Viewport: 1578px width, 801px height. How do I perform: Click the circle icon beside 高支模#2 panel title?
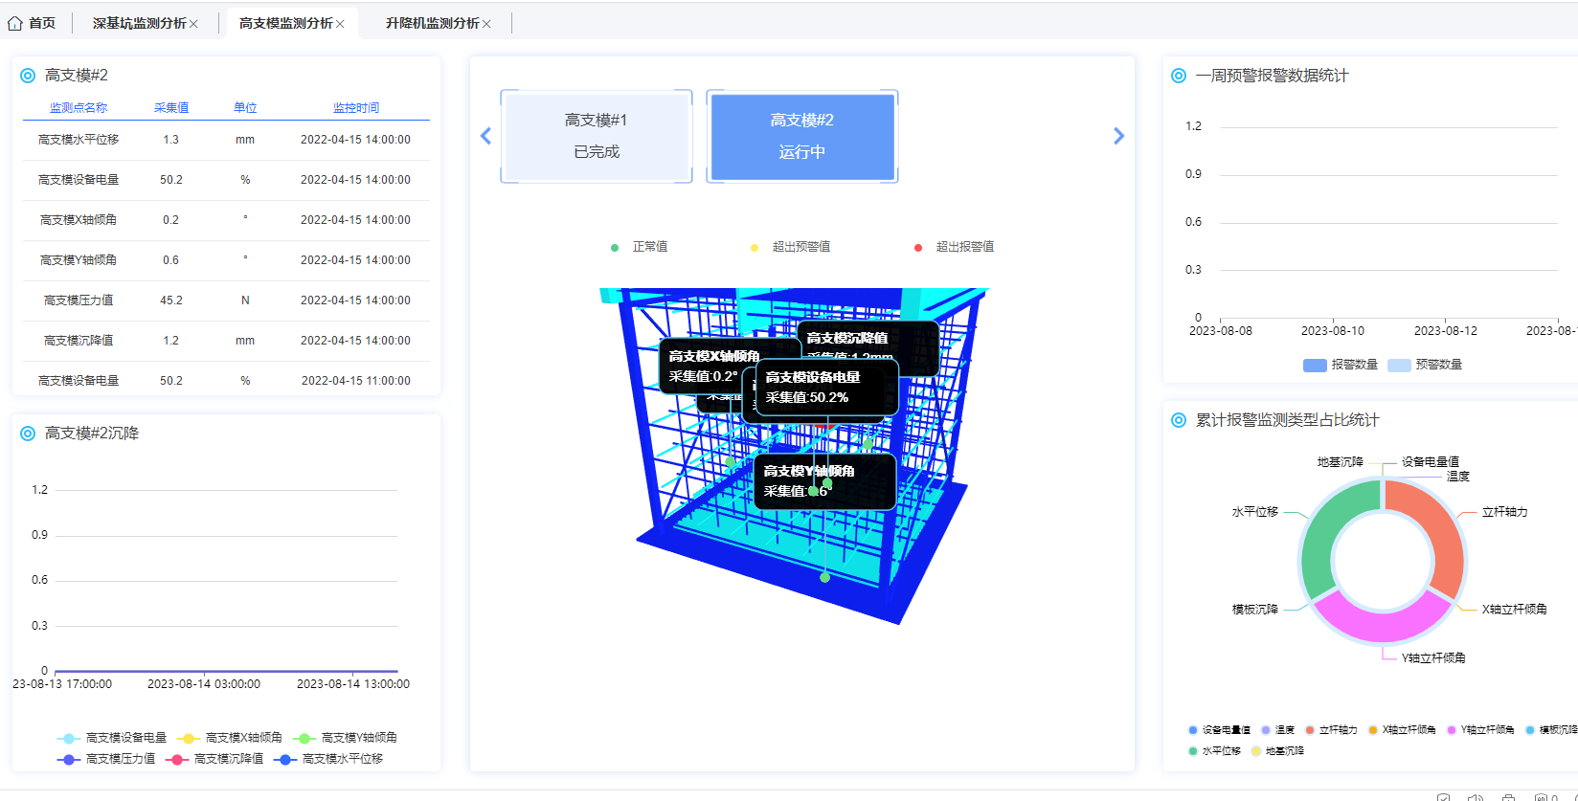pos(28,76)
